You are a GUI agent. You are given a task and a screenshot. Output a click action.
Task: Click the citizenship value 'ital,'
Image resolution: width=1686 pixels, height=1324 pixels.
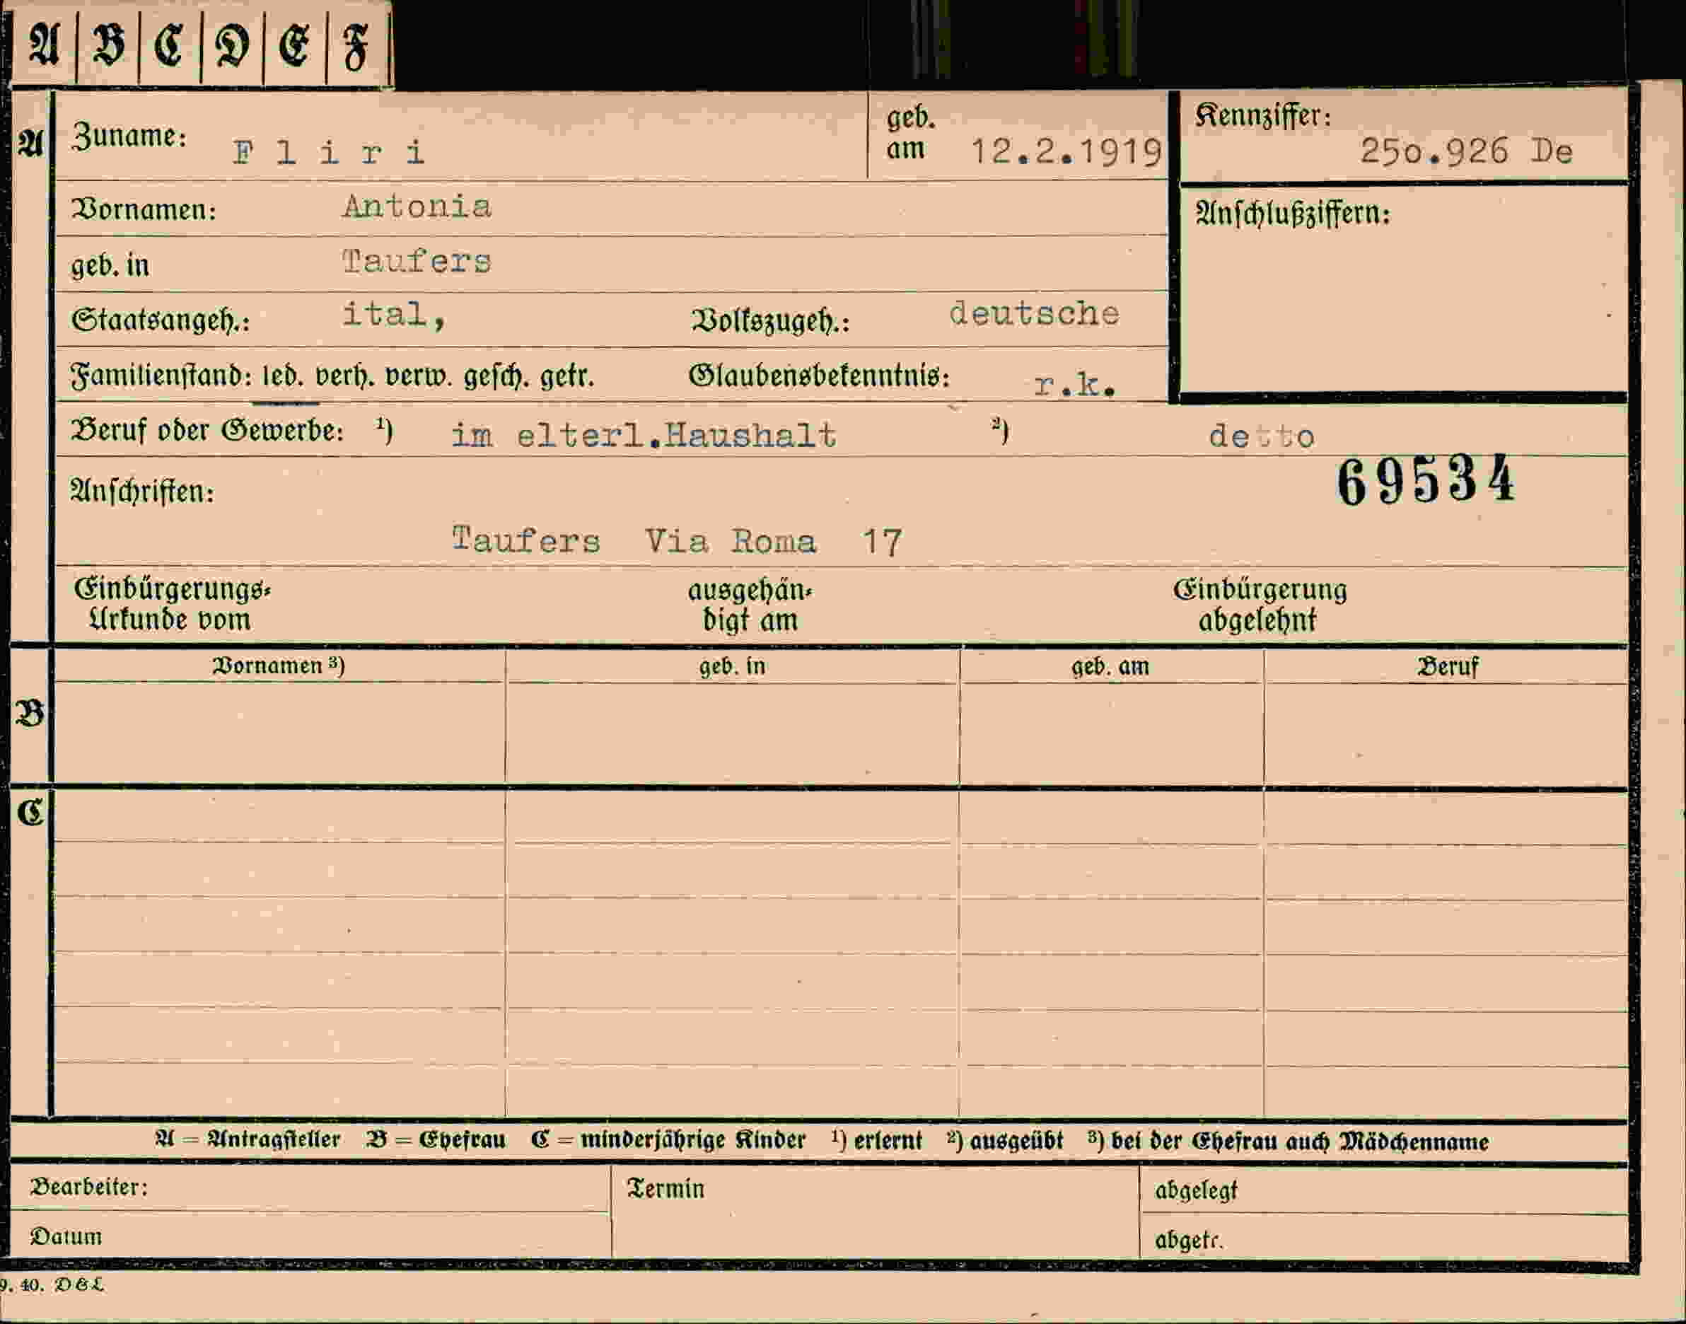click(x=394, y=315)
